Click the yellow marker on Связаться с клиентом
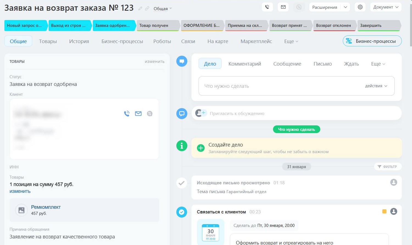The image size is (412, 245). 384,211
